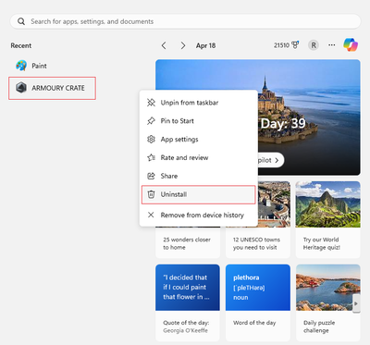Go to previous day with left chevron
This screenshot has width=370, height=345.
point(164,45)
